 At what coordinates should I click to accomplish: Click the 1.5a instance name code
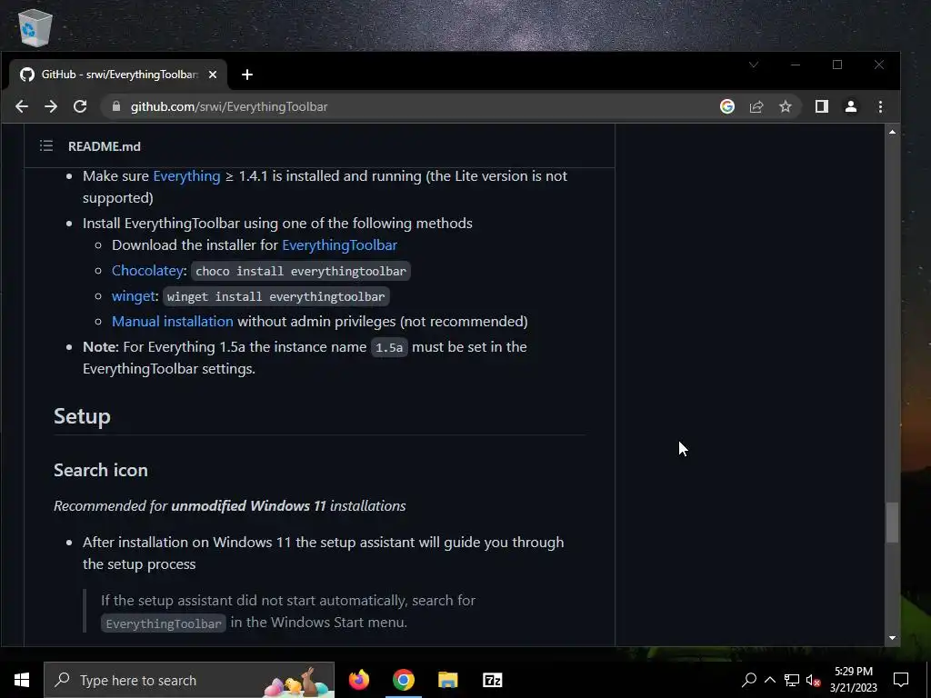click(389, 347)
